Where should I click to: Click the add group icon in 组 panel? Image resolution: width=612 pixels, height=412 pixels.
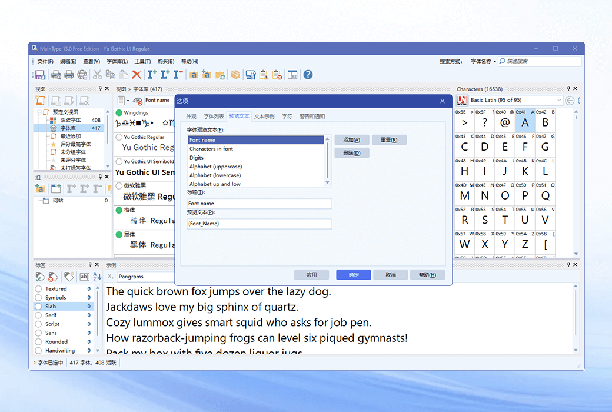coord(40,189)
